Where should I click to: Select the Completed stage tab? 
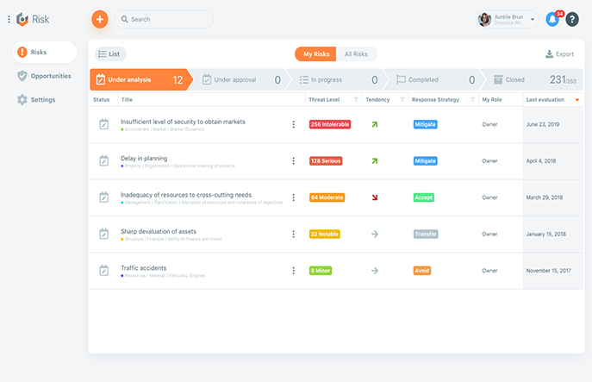click(x=434, y=79)
